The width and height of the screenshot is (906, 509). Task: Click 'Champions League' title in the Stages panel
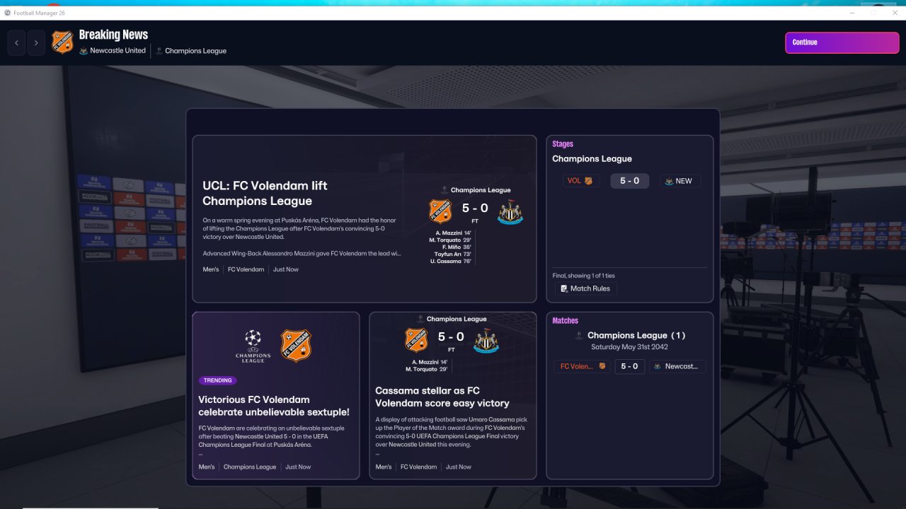pyautogui.click(x=592, y=159)
